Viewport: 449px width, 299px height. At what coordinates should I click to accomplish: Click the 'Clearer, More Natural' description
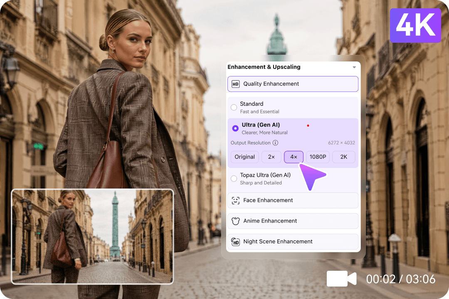click(x=264, y=132)
